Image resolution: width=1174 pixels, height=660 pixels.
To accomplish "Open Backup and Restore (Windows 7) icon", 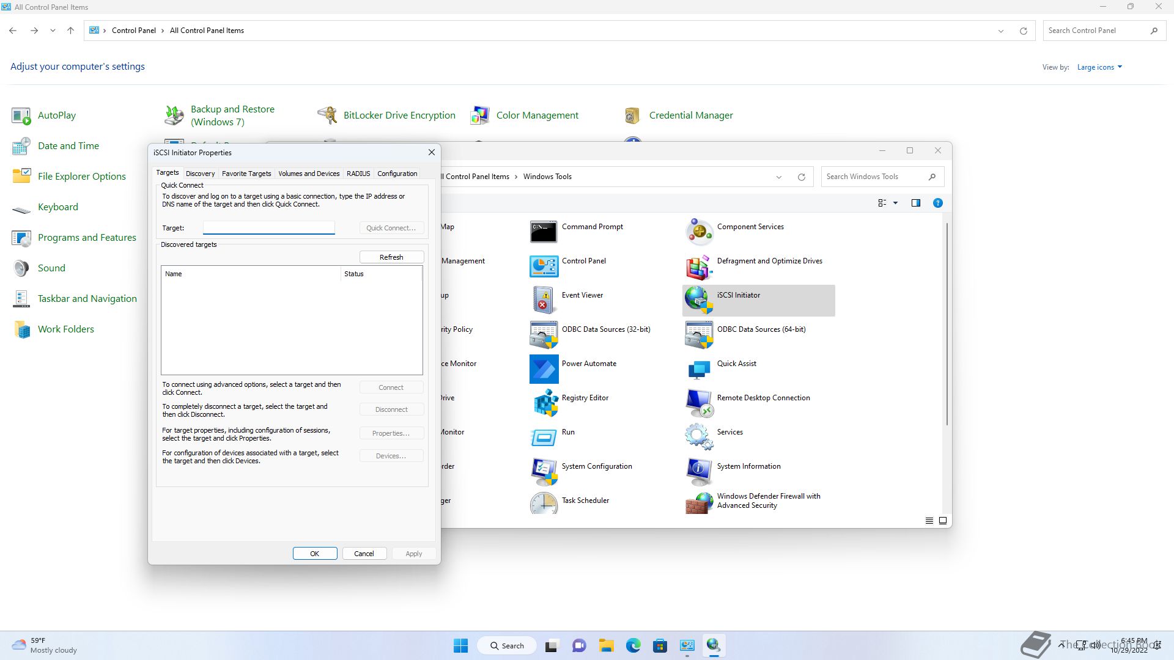I will point(174,116).
